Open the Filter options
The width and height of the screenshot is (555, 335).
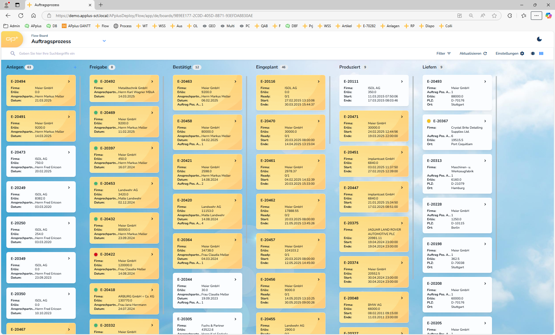point(444,53)
